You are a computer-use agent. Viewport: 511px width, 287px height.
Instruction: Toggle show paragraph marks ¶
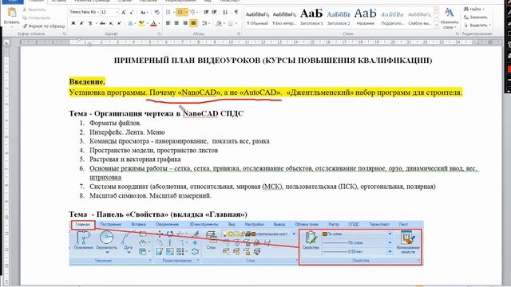[x=236, y=13]
